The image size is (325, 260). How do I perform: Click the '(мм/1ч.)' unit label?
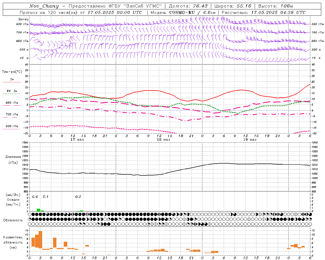pos(13,204)
